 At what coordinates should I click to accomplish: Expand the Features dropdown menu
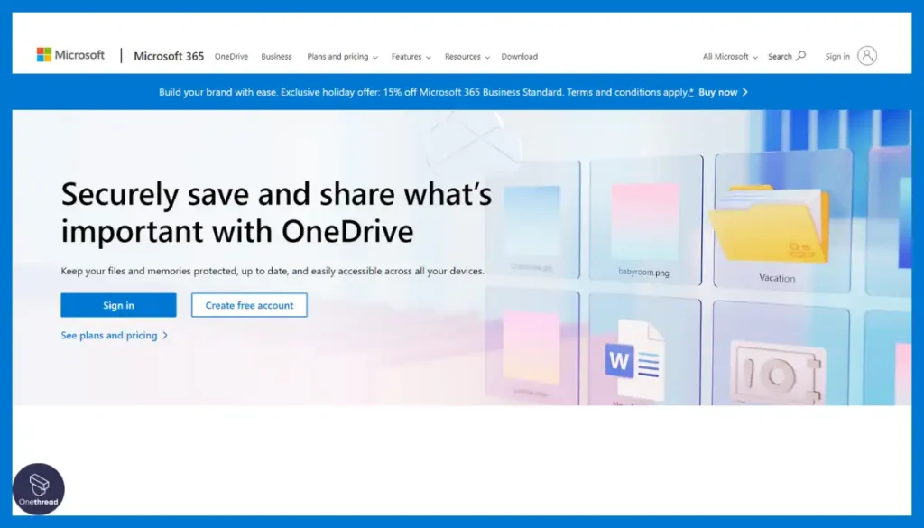coord(411,57)
